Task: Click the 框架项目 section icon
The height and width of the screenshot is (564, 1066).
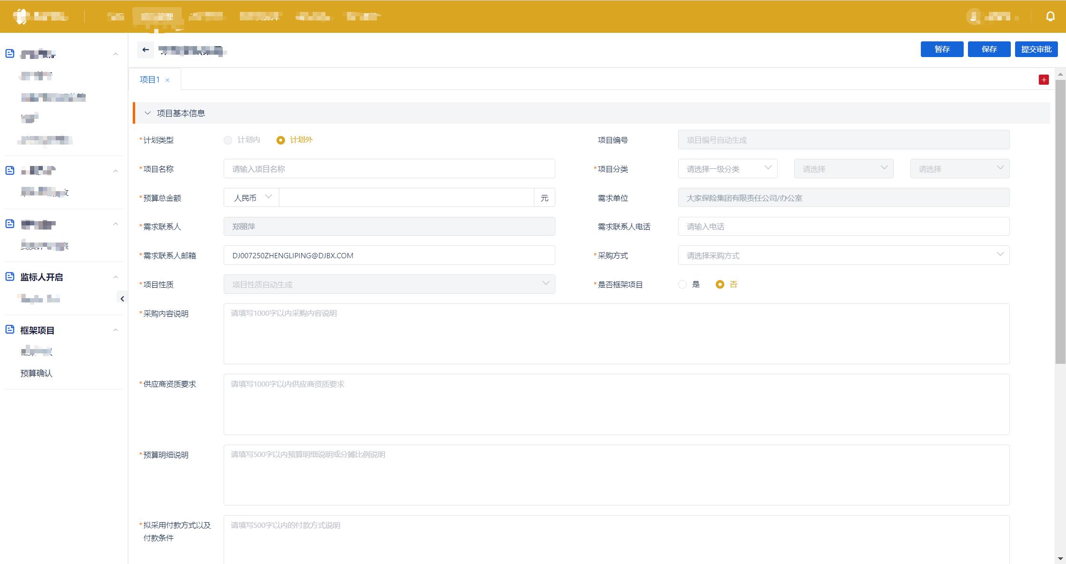Action: (10, 330)
